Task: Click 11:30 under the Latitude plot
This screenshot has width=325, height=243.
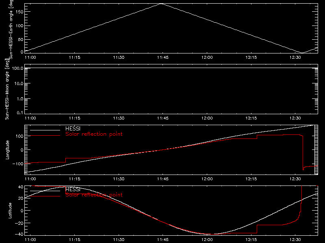Action: pos(119,240)
